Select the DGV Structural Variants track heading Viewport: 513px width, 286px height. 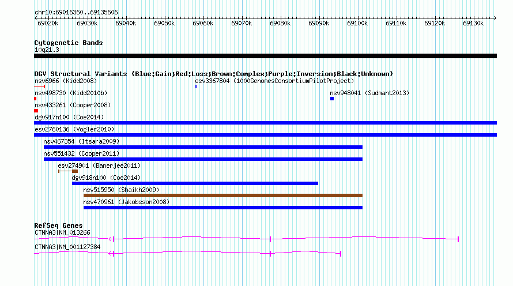pyautogui.click(x=214, y=74)
